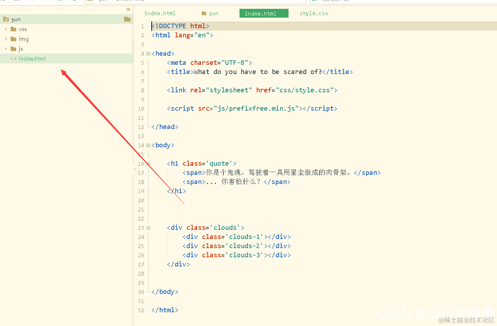Screen dimensions: 497x326
Task: Fold the h1 block at line 16
Action: pyautogui.click(x=148, y=164)
